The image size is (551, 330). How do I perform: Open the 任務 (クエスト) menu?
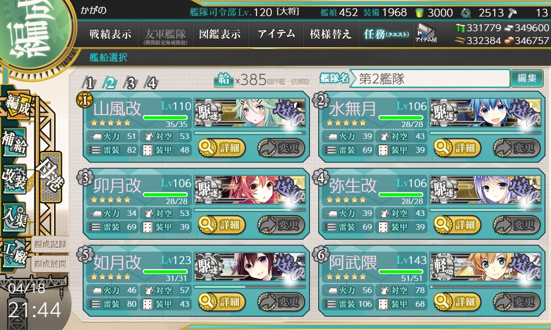pyautogui.click(x=386, y=34)
